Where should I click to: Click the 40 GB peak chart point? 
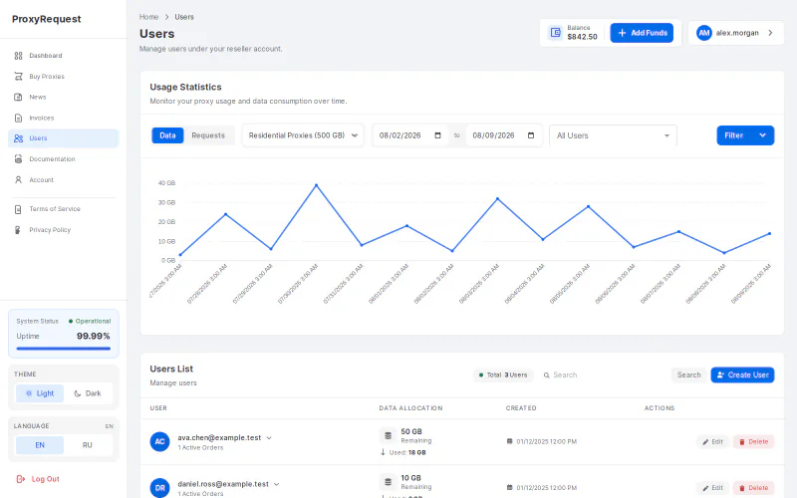pos(316,185)
